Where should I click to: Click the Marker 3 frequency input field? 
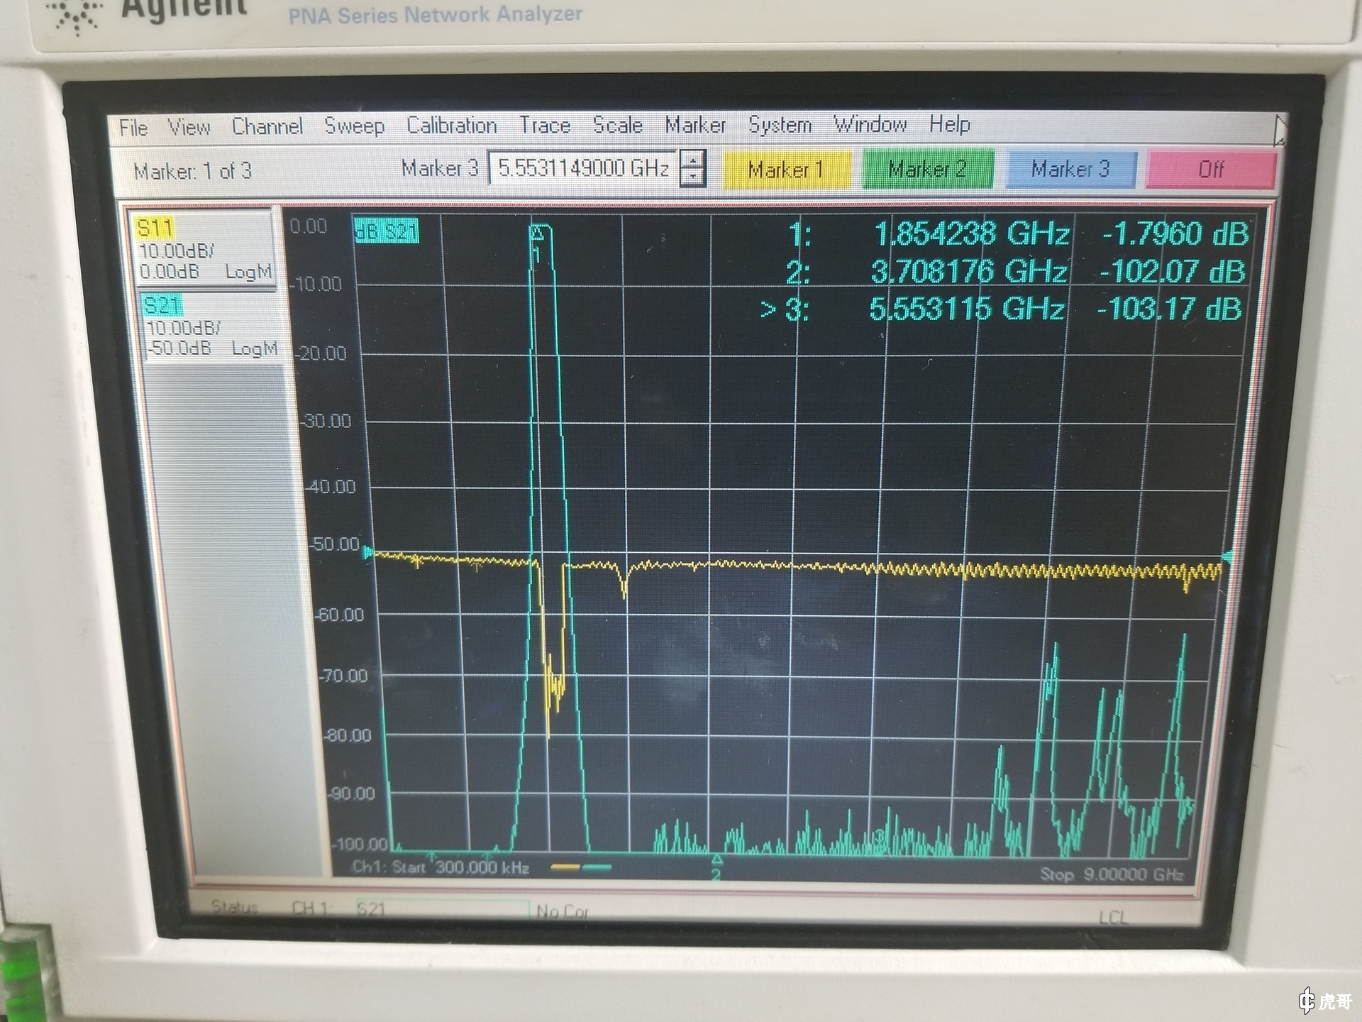click(583, 168)
